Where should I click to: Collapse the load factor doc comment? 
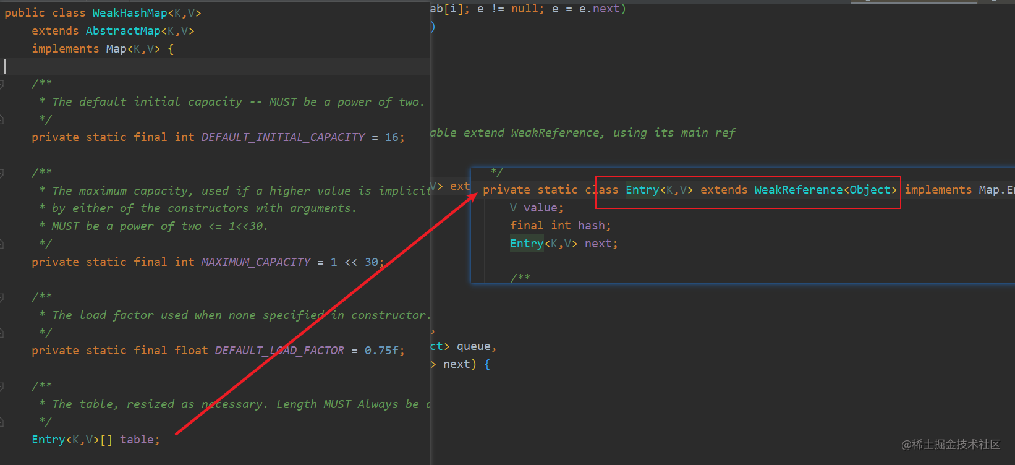point(2,297)
